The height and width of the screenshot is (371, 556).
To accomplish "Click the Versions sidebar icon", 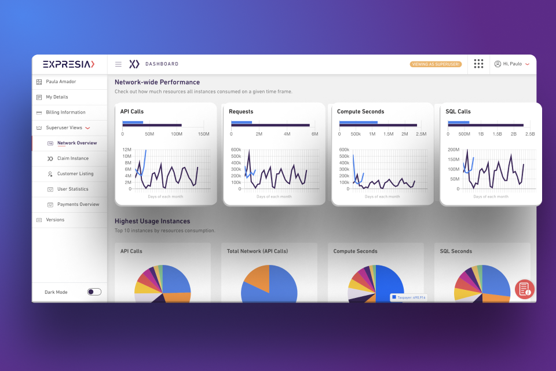I will [39, 220].
